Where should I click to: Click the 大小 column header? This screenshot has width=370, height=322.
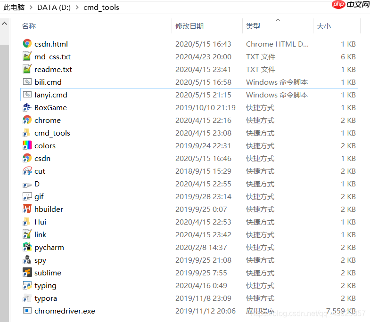coord(324,26)
